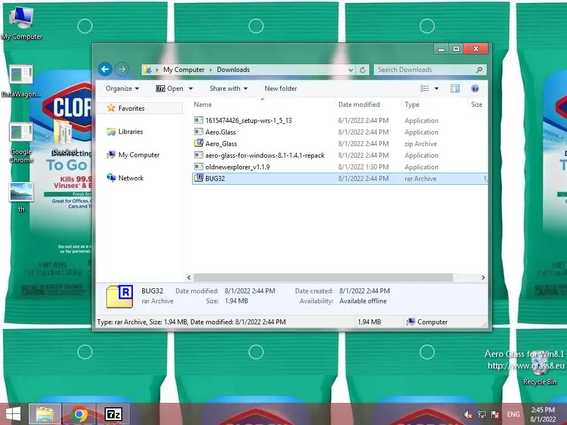This screenshot has height=425, width=567.
Task: Select file 1615474426_setup-wrs-1_5_13
Action: click(x=249, y=120)
